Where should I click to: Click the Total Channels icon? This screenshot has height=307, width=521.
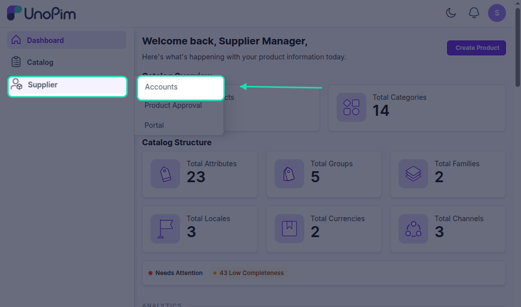point(413,229)
